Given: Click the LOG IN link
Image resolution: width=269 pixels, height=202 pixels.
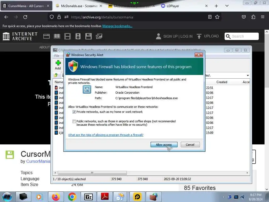Looking at the screenshot, I should tap(187, 36).
